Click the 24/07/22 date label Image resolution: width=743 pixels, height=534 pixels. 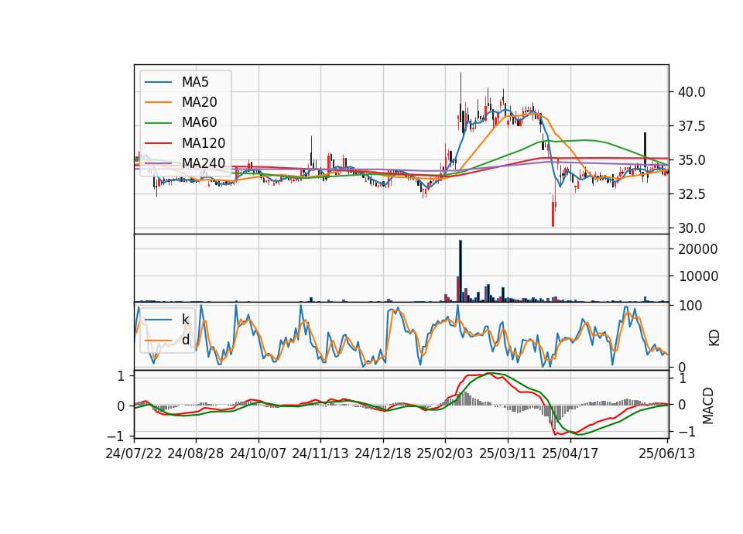[x=134, y=454]
